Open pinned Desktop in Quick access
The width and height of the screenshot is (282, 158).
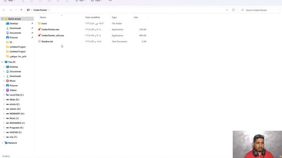pyautogui.click(x=14, y=23)
